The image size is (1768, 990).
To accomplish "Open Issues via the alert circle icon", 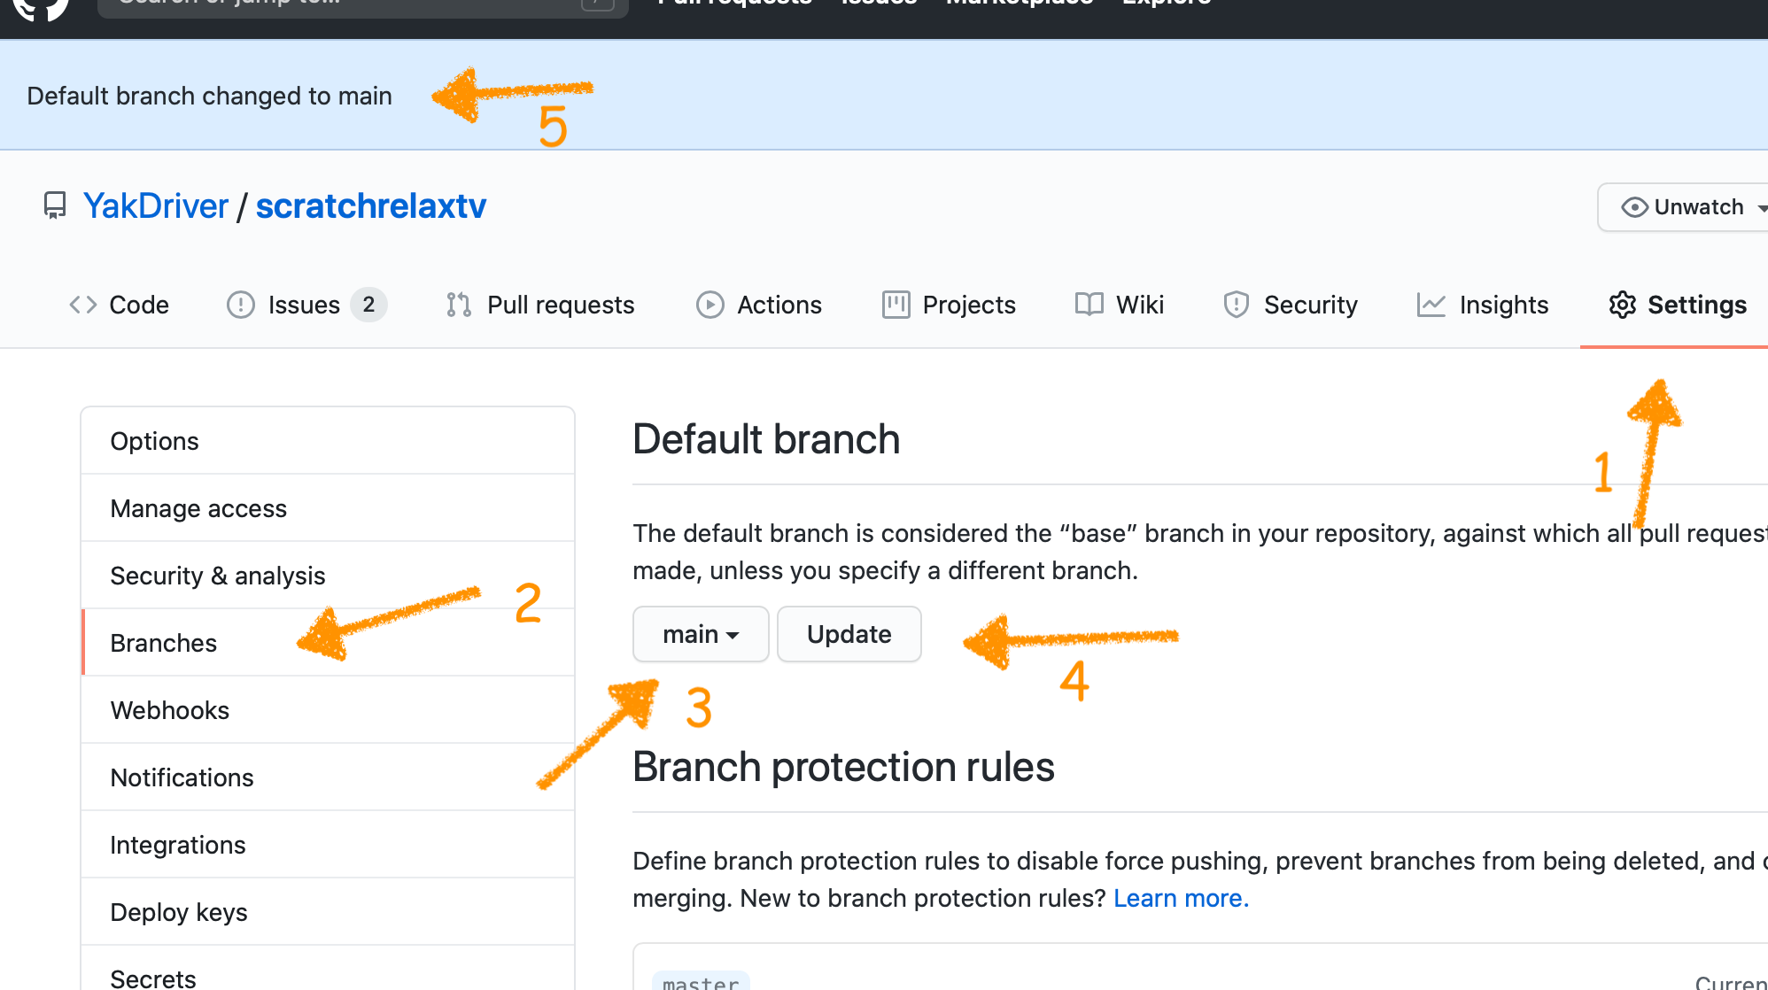I will point(240,305).
